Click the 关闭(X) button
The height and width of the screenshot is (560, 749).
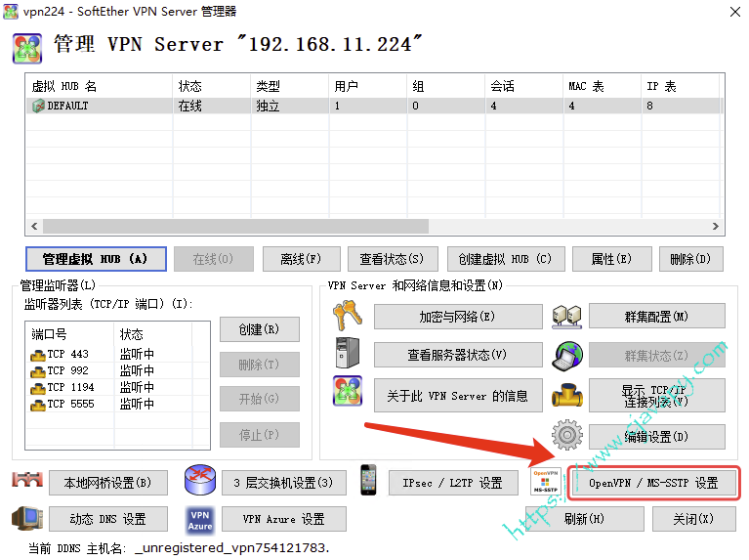tap(694, 519)
